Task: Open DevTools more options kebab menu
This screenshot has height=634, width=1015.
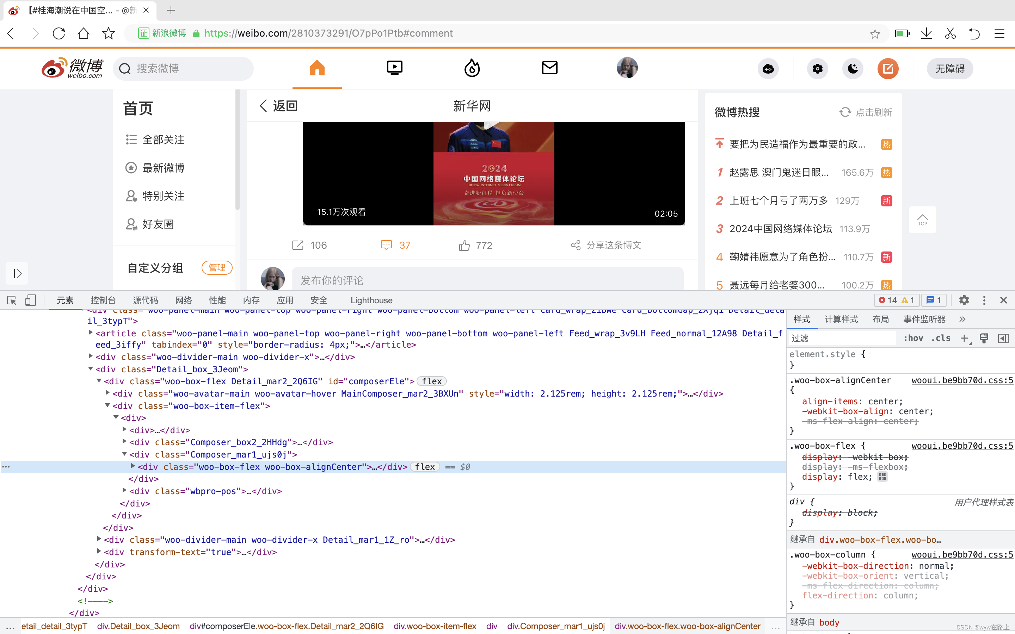Action: coord(984,300)
